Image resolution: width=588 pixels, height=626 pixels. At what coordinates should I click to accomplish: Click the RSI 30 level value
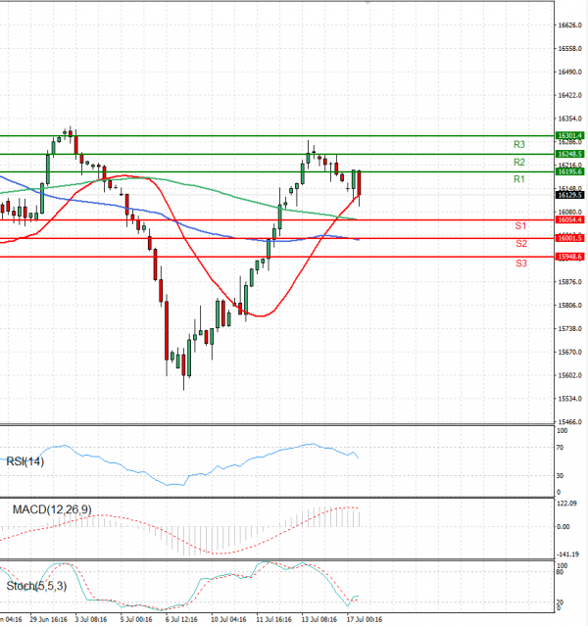[561, 476]
